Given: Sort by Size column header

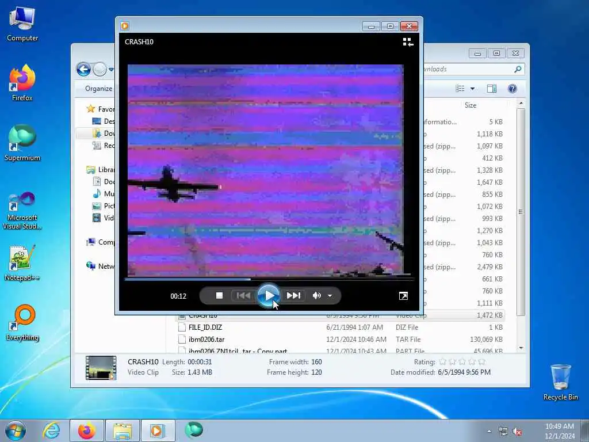Looking at the screenshot, I should click(x=471, y=105).
